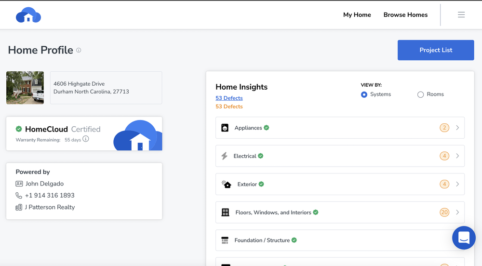
Task: Click the Home Insights heading
Action: tap(241, 87)
